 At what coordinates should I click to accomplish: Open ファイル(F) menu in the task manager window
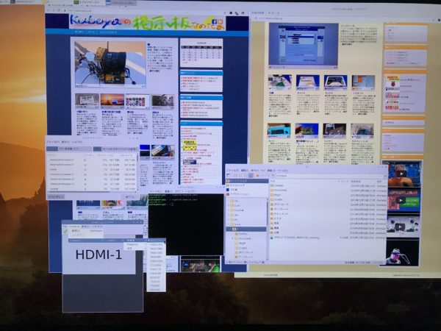click(x=53, y=142)
